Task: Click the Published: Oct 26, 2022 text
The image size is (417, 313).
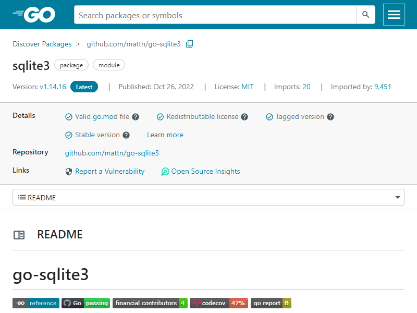Action: tap(156, 87)
